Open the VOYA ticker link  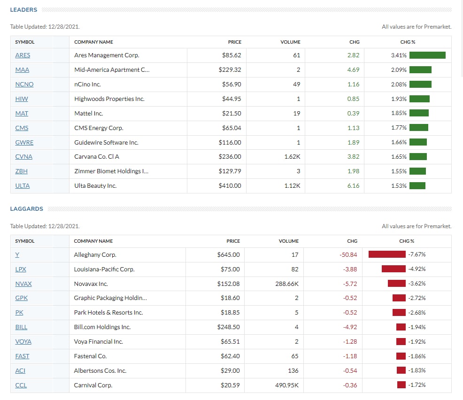point(23,342)
